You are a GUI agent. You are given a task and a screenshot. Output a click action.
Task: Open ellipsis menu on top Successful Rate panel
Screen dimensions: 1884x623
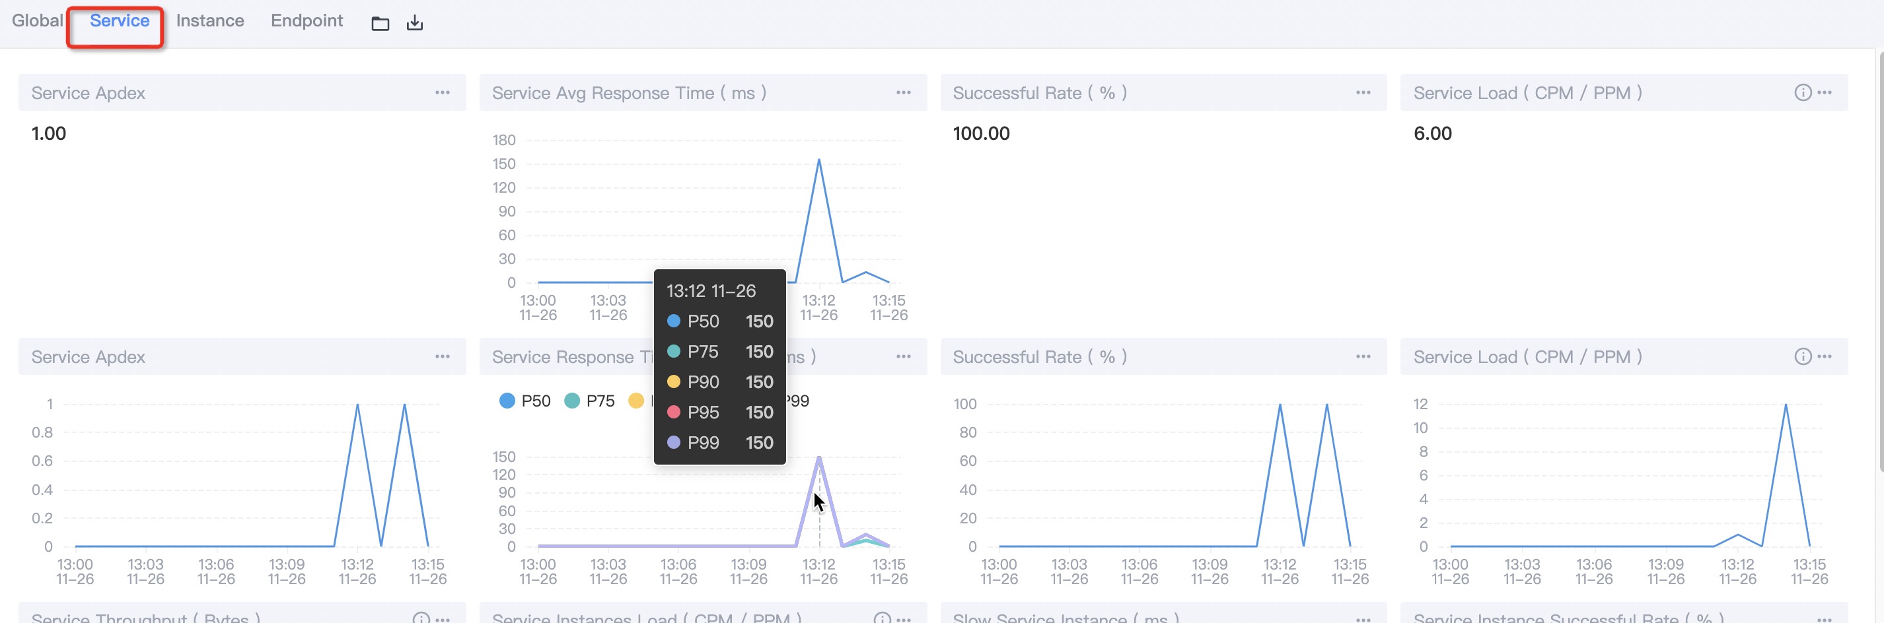(1363, 93)
